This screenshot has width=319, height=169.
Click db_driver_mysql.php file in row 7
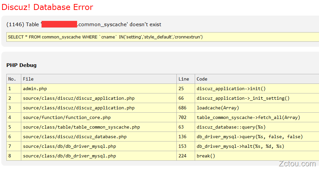click(99, 146)
